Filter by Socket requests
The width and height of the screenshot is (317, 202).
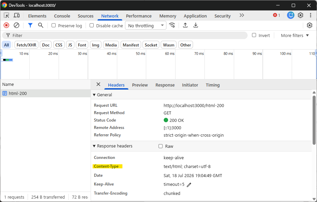click(x=151, y=45)
